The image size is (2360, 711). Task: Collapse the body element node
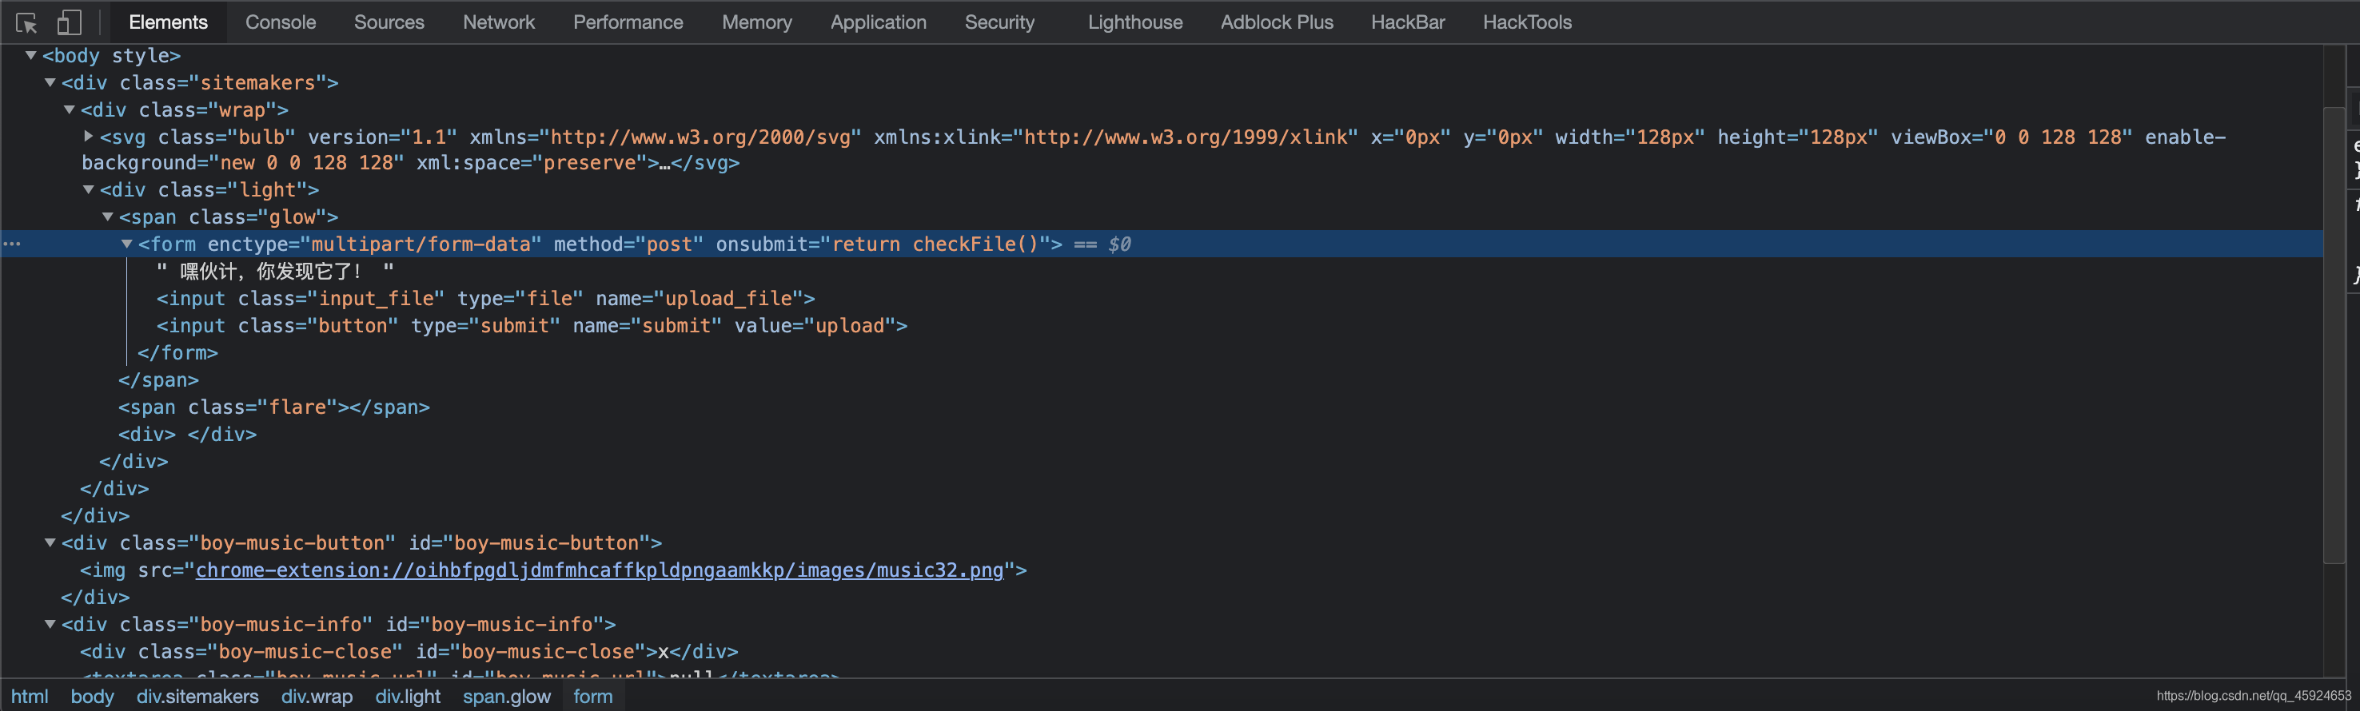[x=31, y=56]
